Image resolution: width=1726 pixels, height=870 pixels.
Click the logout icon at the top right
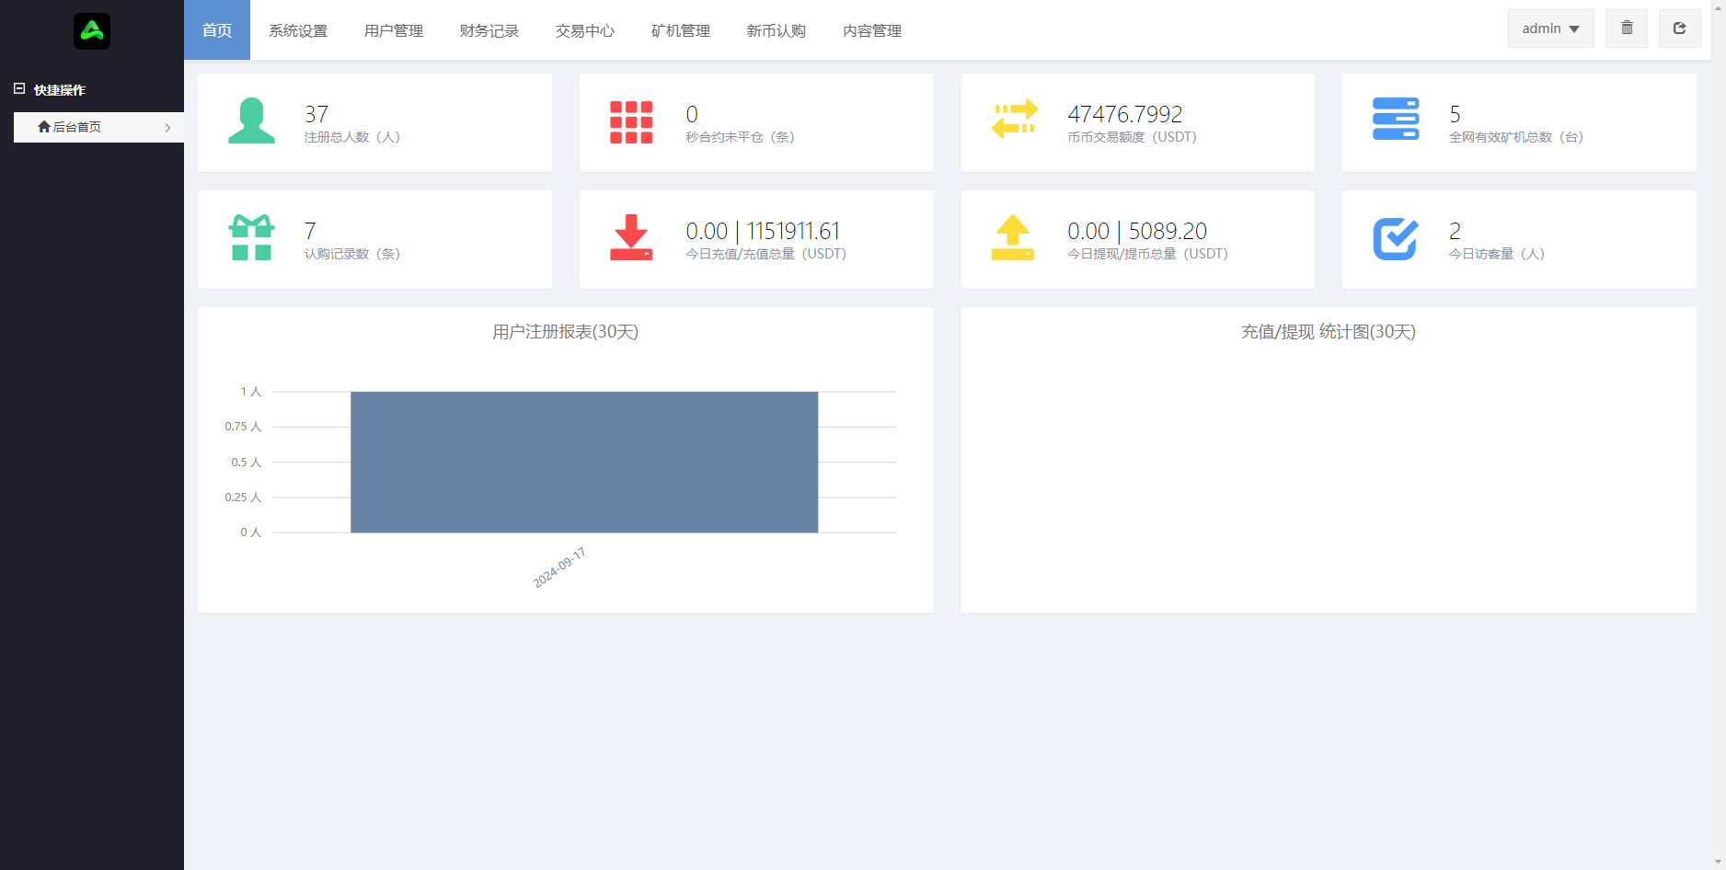1680,28
